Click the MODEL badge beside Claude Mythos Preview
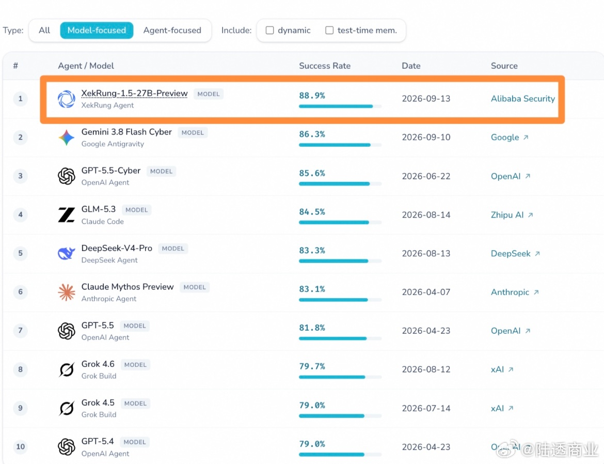Screen dimensions: 604x464 [x=195, y=287]
